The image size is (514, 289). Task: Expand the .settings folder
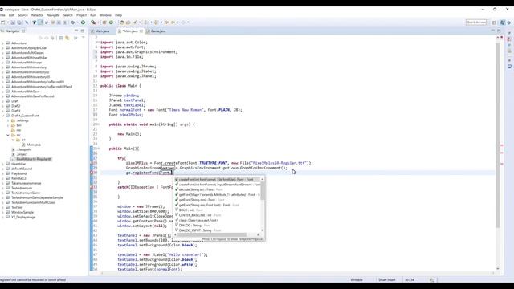[x=8, y=120]
